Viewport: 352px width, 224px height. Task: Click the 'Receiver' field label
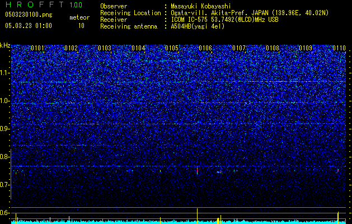pos(114,20)
